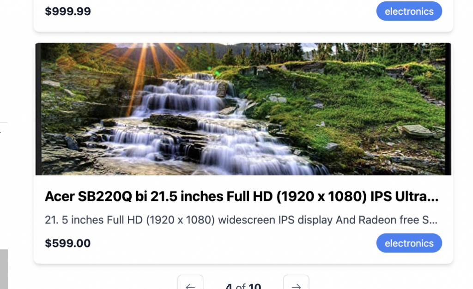
Task: Select the 21.5 inches widescreen IPS description text
Action: click(x=241, y=220)
